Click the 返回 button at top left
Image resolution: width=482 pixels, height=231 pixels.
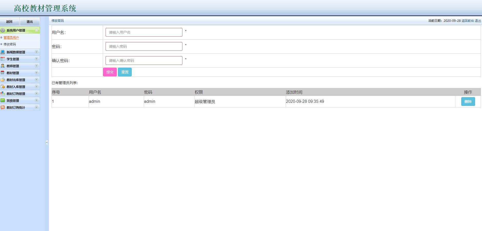9,22
